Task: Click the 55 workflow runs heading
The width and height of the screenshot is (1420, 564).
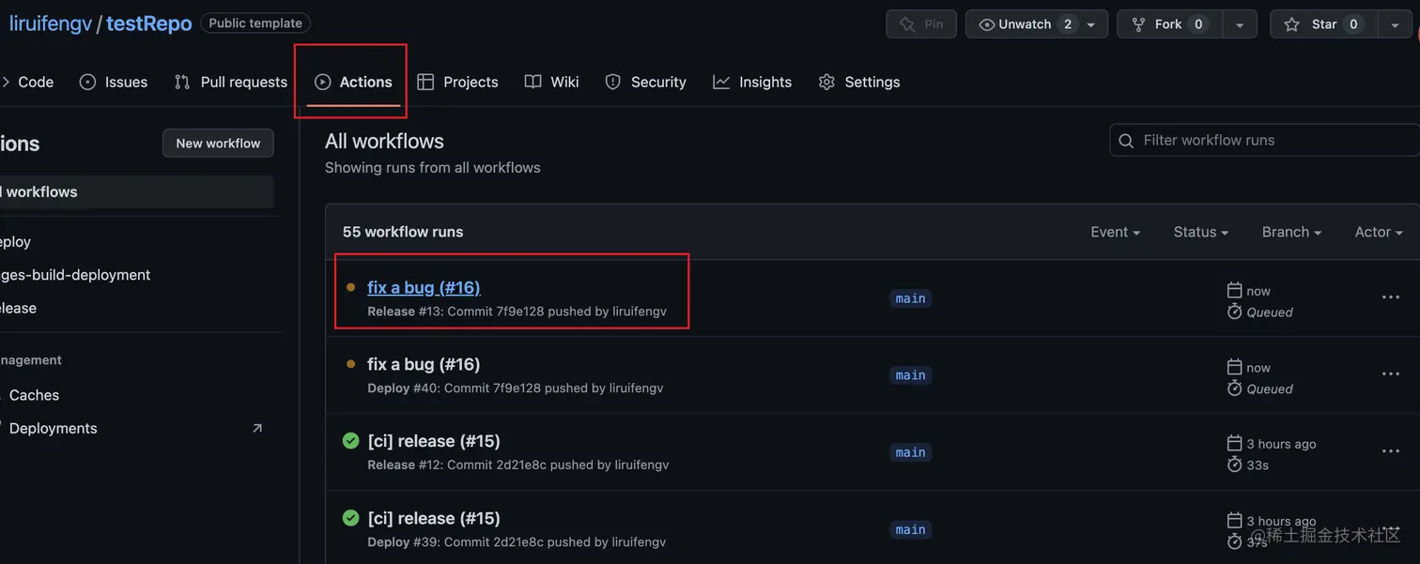Action: click(403, 232)
